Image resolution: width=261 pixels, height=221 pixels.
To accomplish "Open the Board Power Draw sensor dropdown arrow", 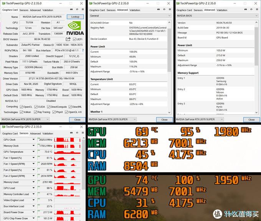I will tap(33, 212).
